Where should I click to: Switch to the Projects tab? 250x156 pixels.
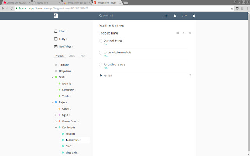click(60, 56)
